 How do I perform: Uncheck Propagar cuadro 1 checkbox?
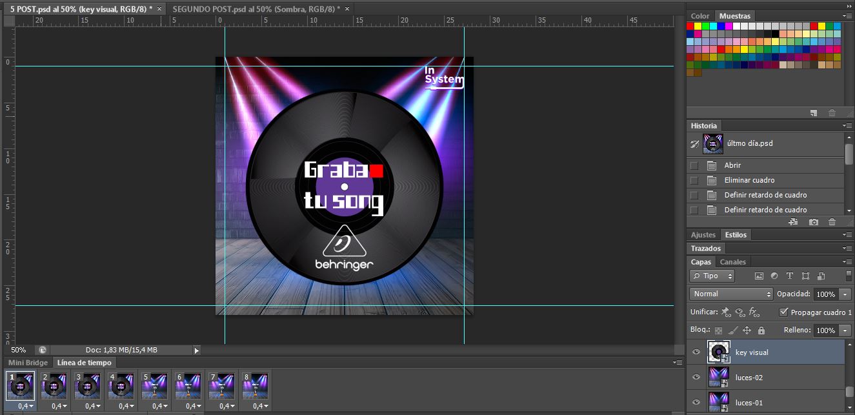783,312
